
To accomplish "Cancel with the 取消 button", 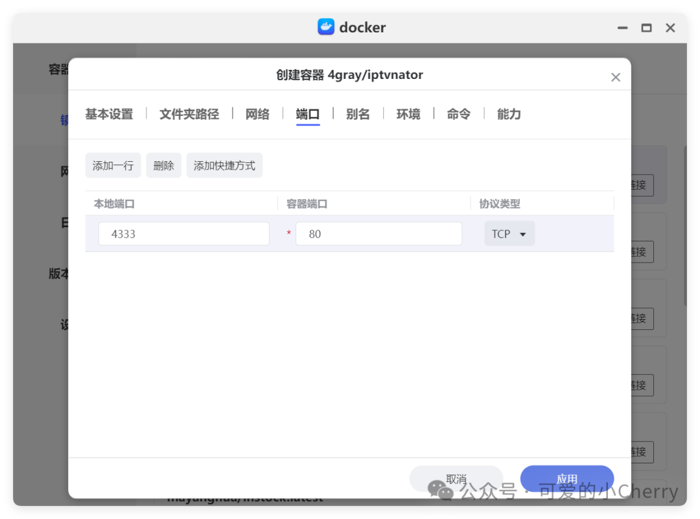I will coord(456,479).
